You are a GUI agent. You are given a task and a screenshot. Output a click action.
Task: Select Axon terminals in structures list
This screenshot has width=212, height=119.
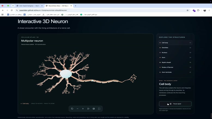(x=175, y=72)
